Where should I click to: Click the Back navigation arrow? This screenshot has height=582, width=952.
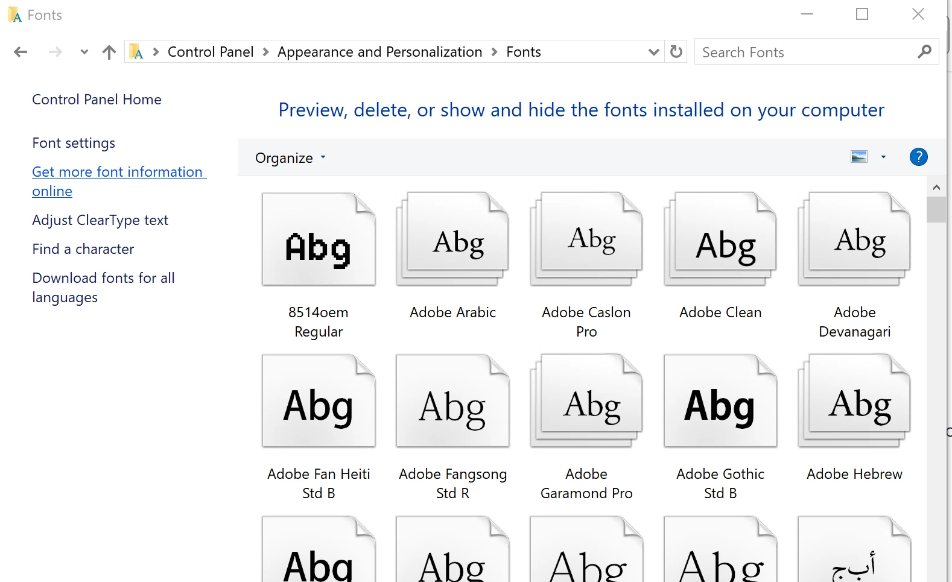tap(21, 52)
